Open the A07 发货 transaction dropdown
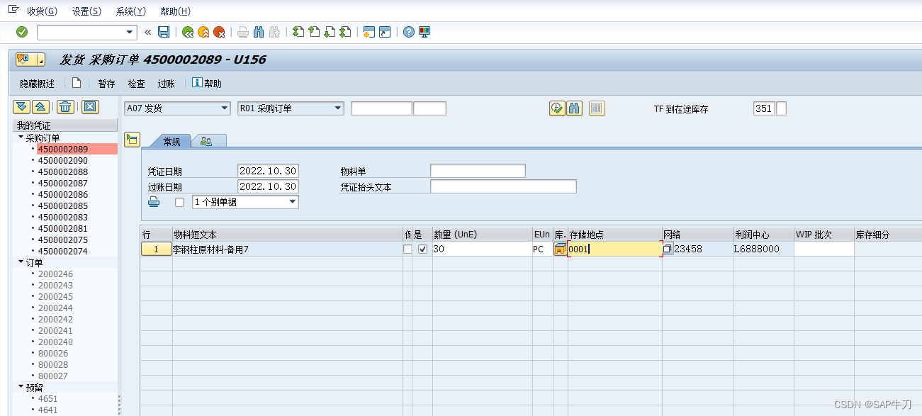 tap(225, 108)
